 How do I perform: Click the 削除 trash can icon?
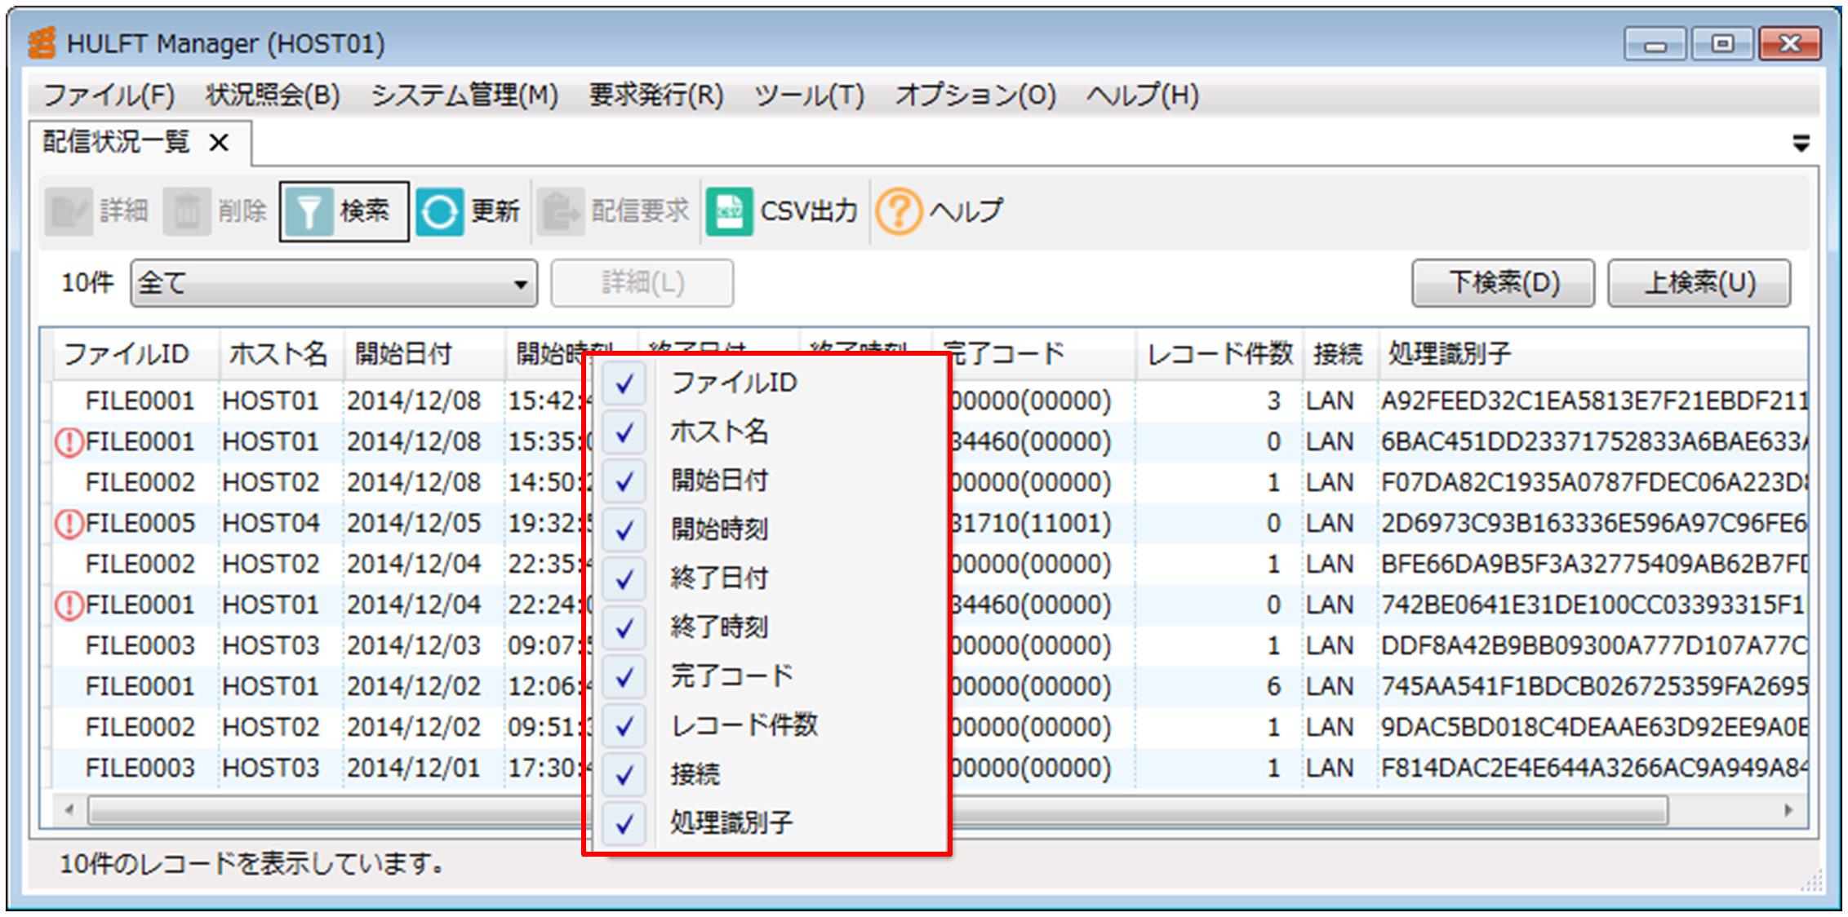(x=187, y=212)
